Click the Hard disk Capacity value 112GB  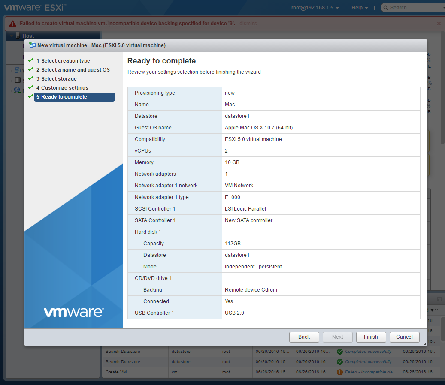point(233,244)
